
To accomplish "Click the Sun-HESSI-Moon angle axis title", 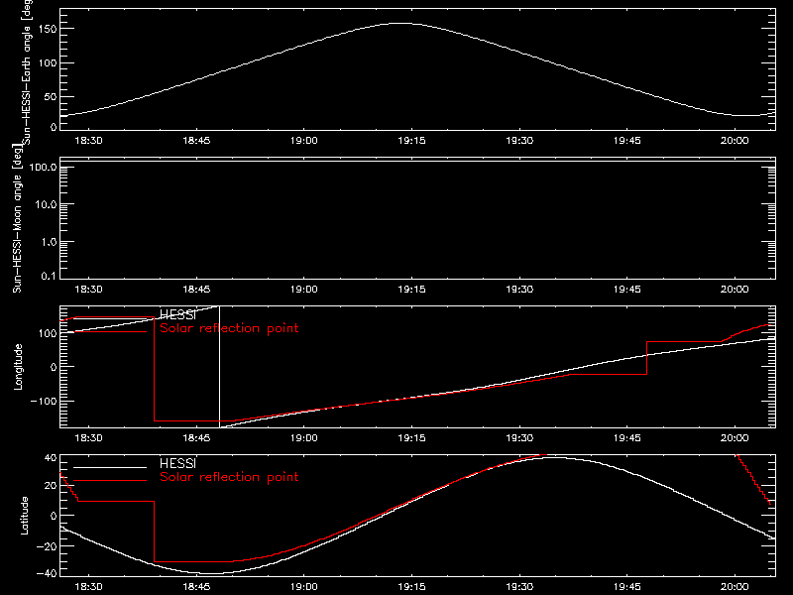I will [17, 218].
